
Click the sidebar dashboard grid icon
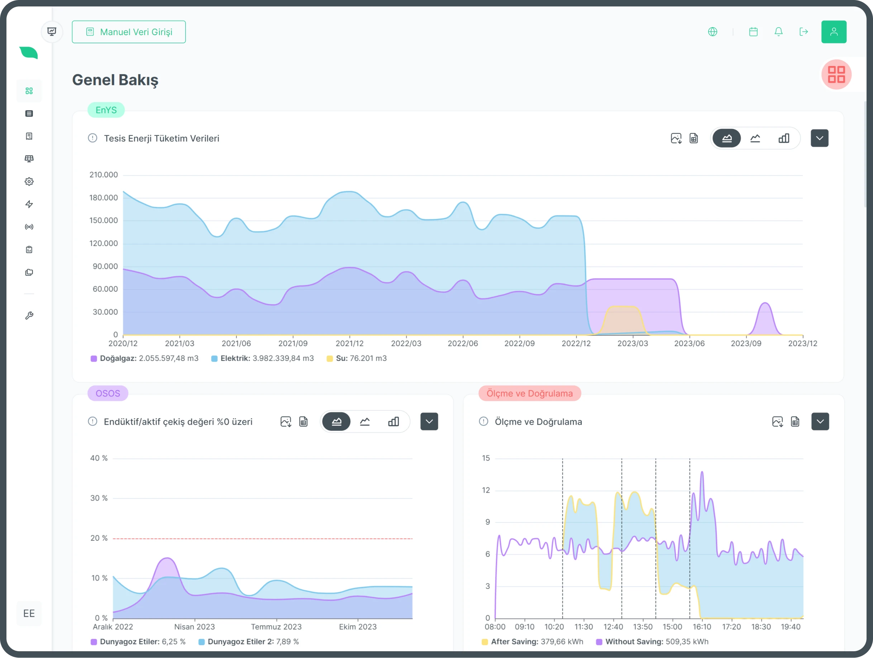pyautogui.click(x=29, y=91)
